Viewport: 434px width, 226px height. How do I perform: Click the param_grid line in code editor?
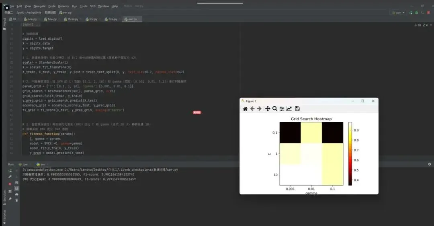[78, 87]
